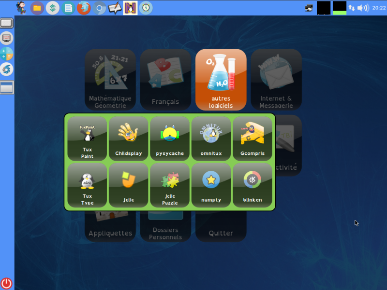Click the Quitter tile
The image size is (387, 290).
click(x=221, y=226)
